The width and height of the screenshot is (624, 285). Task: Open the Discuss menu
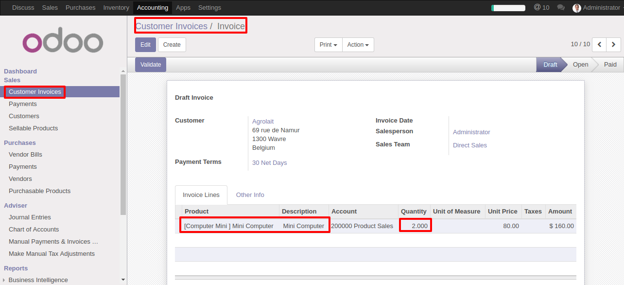tap(23, 8)
